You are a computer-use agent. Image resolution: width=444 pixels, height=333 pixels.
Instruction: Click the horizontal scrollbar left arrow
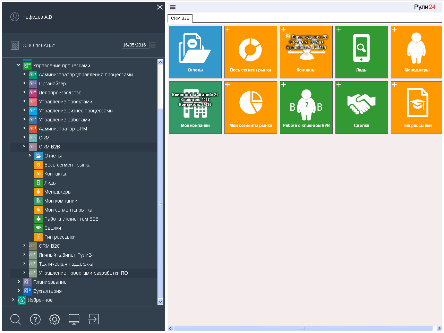(170, 328)
